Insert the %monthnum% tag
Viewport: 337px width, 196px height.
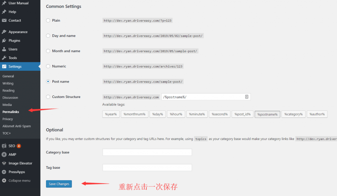tap(135, 114)
